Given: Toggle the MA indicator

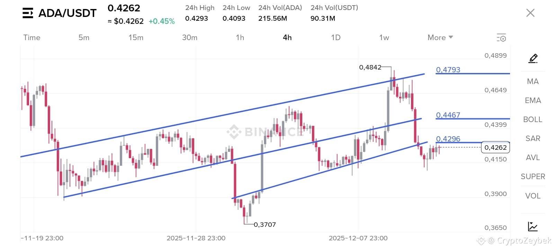Looking at the screenshot, I should click(x=533, y=82).
